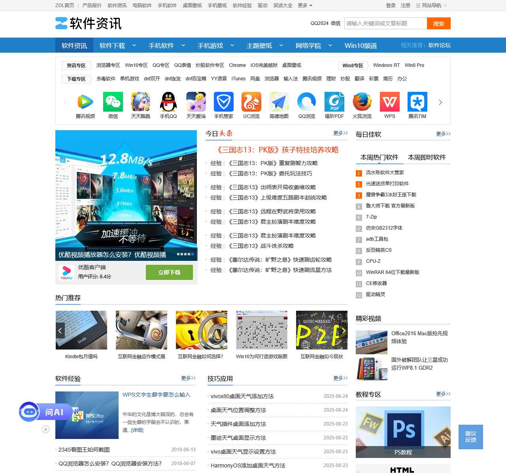Open the 网站导航 dropdown menu
The width and height of the screenshot is (506, 473).
(434, 6)
